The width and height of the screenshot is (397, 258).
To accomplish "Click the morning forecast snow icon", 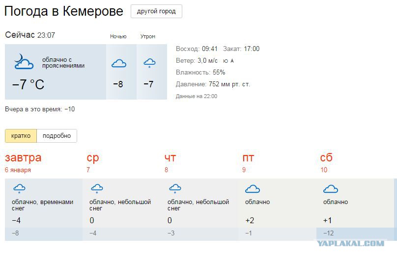I will tap(149, 63).
